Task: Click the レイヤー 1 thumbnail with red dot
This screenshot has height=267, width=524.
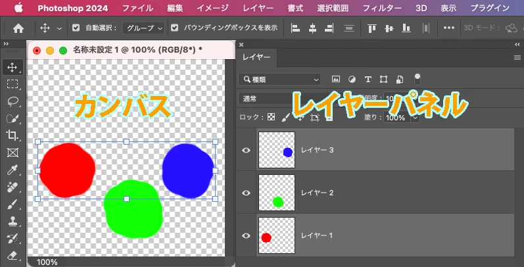Action: pyautogui.click(x=277, y=235)
